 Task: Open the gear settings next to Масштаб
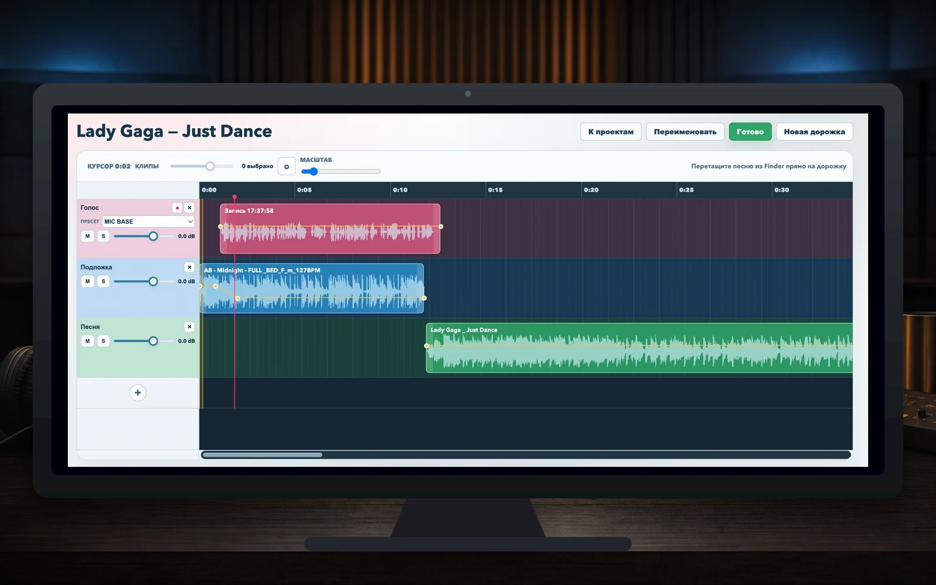(x=287, y=167)
